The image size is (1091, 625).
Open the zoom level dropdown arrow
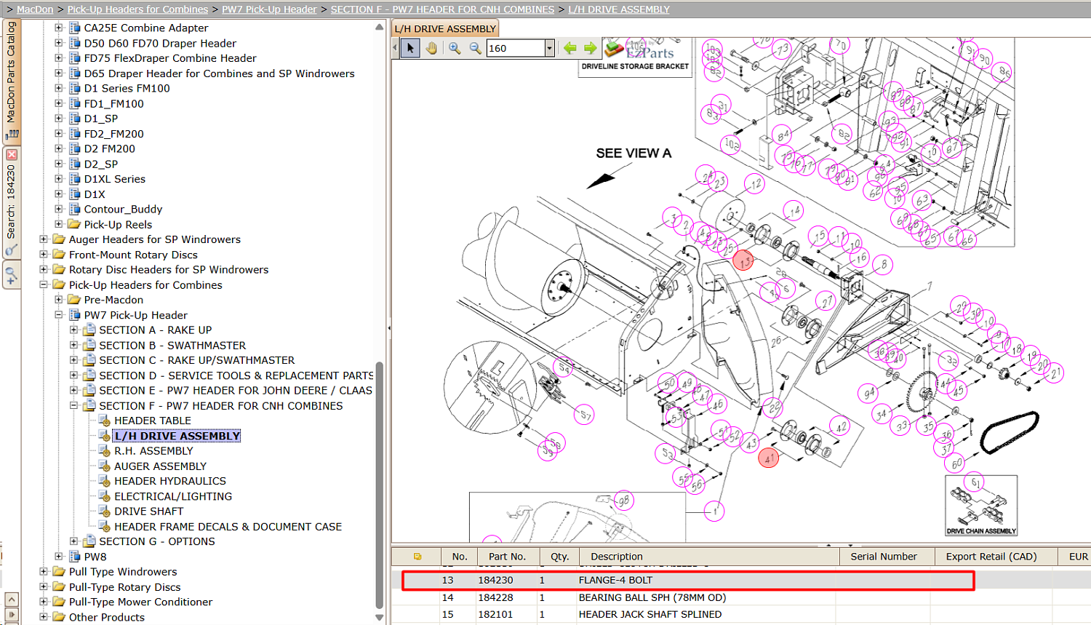tap(550, 48)
